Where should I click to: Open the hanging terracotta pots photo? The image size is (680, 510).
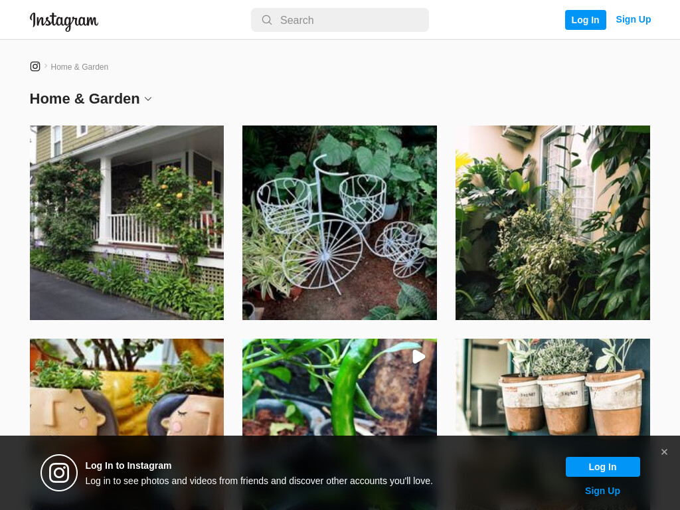coord(552,387)
